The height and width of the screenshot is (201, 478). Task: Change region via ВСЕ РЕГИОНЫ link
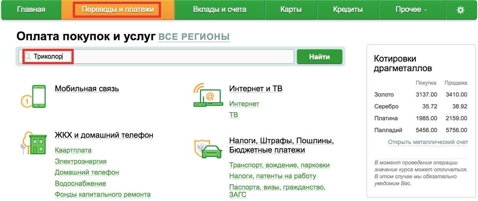(194, 37)
